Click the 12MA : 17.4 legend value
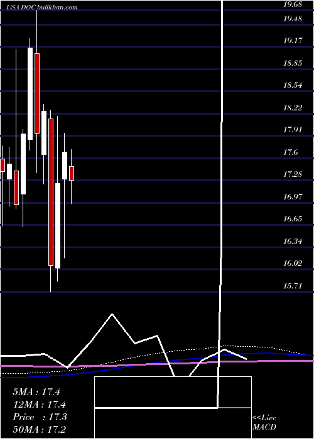Viewport: 314px width, 439px height. pyautogui.click(x=39, y=405)
